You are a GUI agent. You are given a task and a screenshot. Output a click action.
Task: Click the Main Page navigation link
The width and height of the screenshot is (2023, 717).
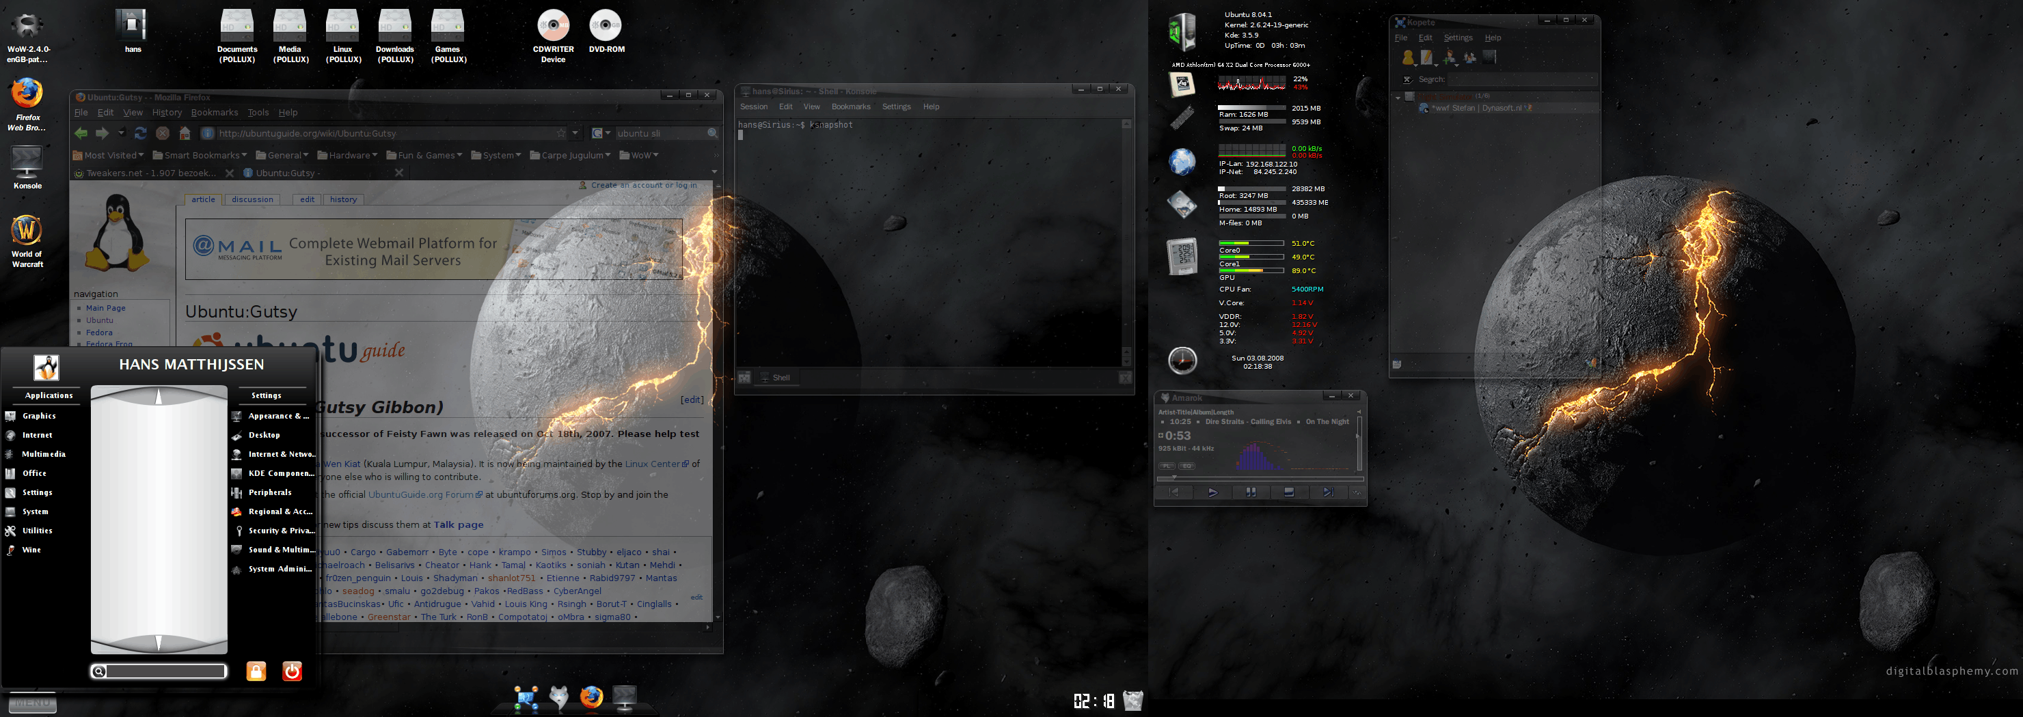pos(105,308)
